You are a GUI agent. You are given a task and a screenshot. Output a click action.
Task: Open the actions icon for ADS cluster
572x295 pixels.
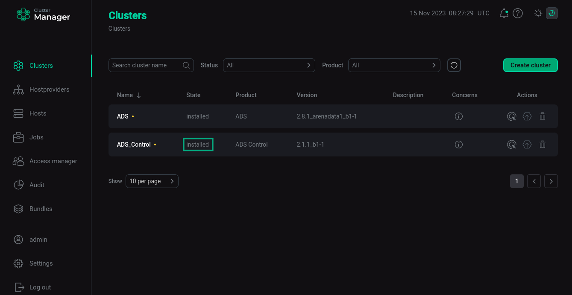512,116
